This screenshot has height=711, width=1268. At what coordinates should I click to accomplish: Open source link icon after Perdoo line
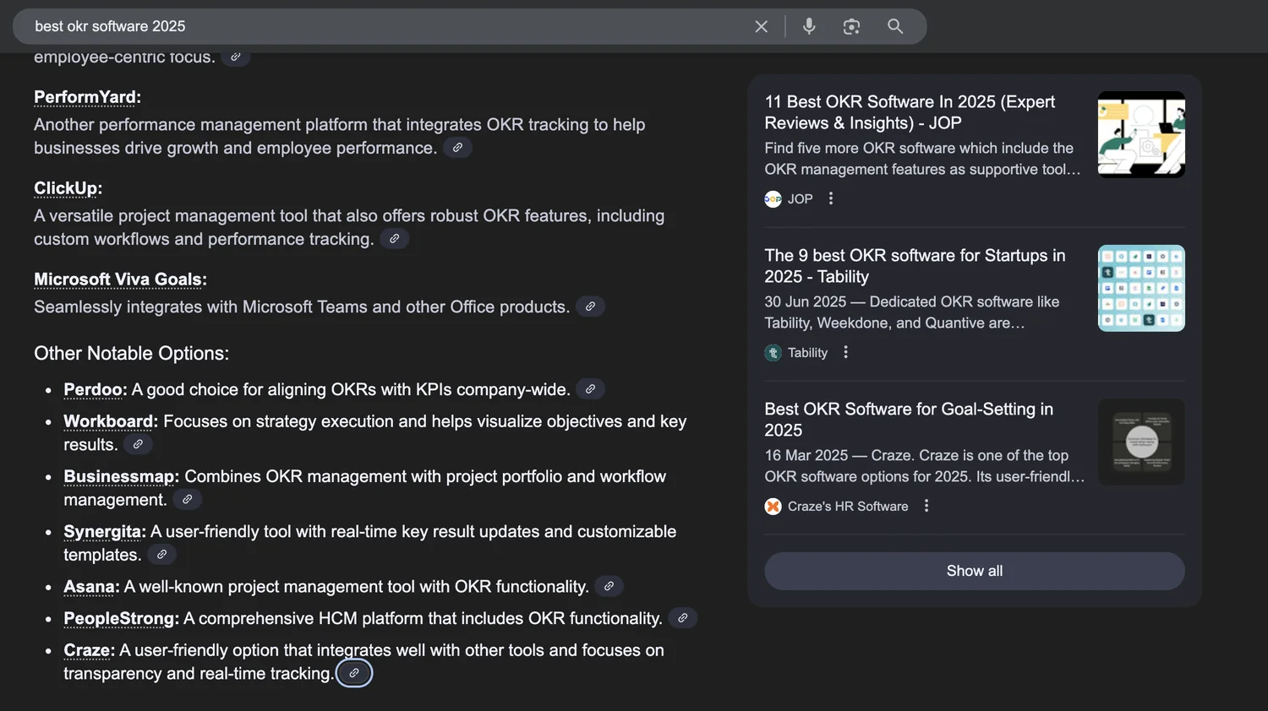(590, 389)
